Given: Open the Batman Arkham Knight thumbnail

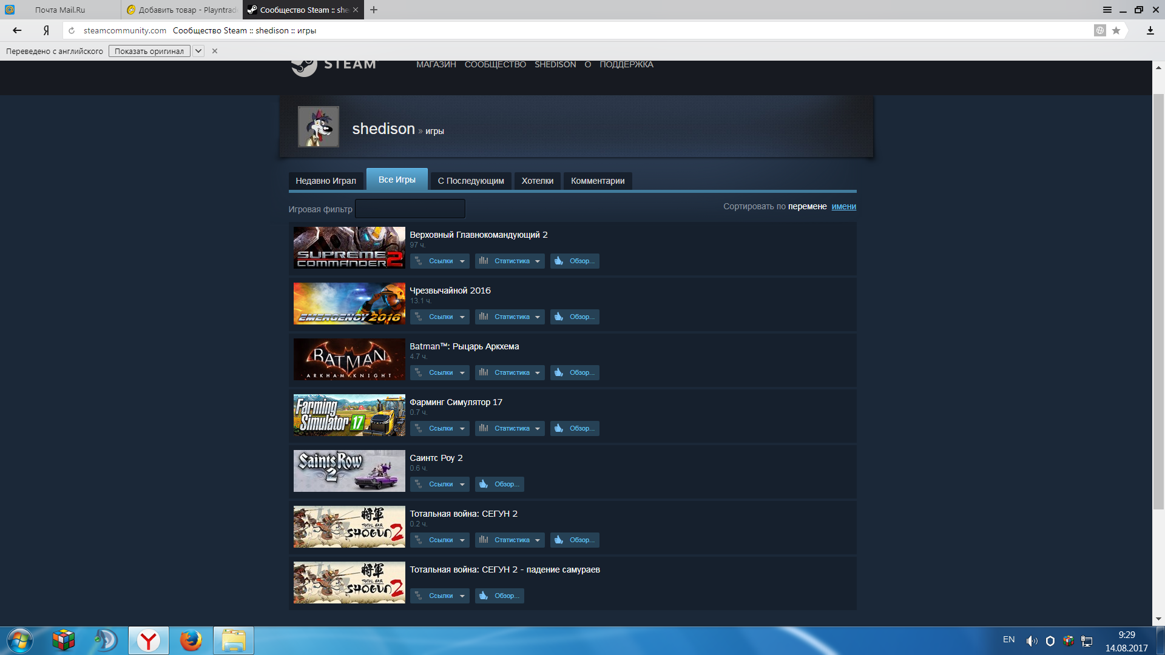Looking at the screenshot, I should pos(349,359).
